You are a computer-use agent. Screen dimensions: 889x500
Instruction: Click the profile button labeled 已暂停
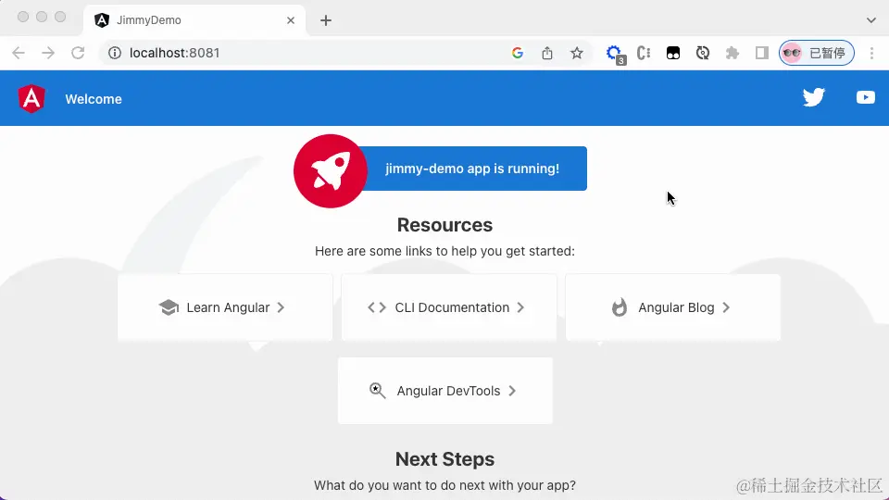coord(817,53)
